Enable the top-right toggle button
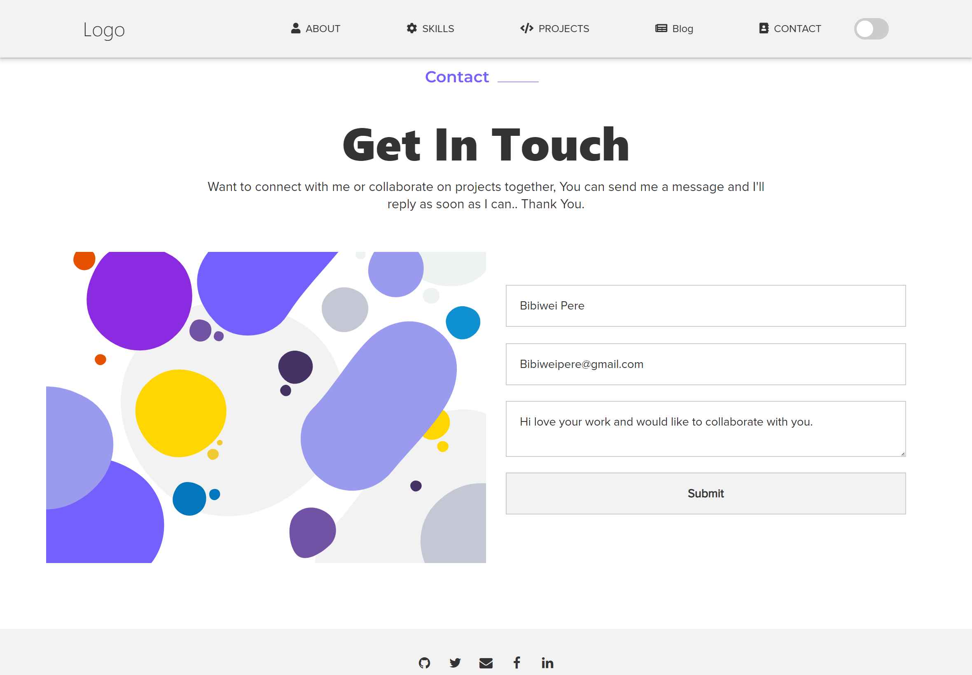 coord(872,29)
